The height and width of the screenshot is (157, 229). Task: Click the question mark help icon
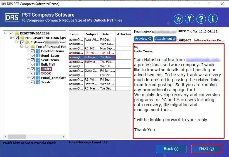(x=201, y=19)
